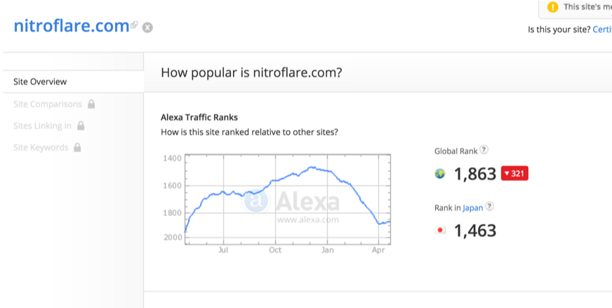
Task: Click the globe icon beside the 1,863 rank
Action: coord(441,174)
